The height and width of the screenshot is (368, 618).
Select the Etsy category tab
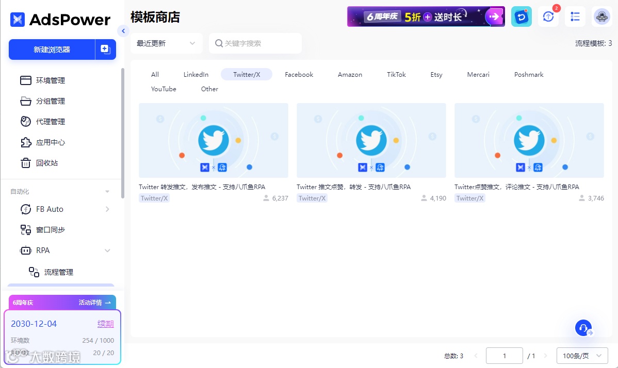coord(436,74)
